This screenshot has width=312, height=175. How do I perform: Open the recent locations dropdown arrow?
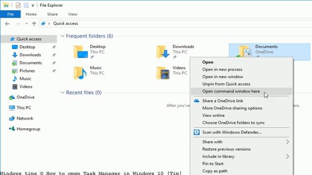pyautogui.click(x=26, y=24)
